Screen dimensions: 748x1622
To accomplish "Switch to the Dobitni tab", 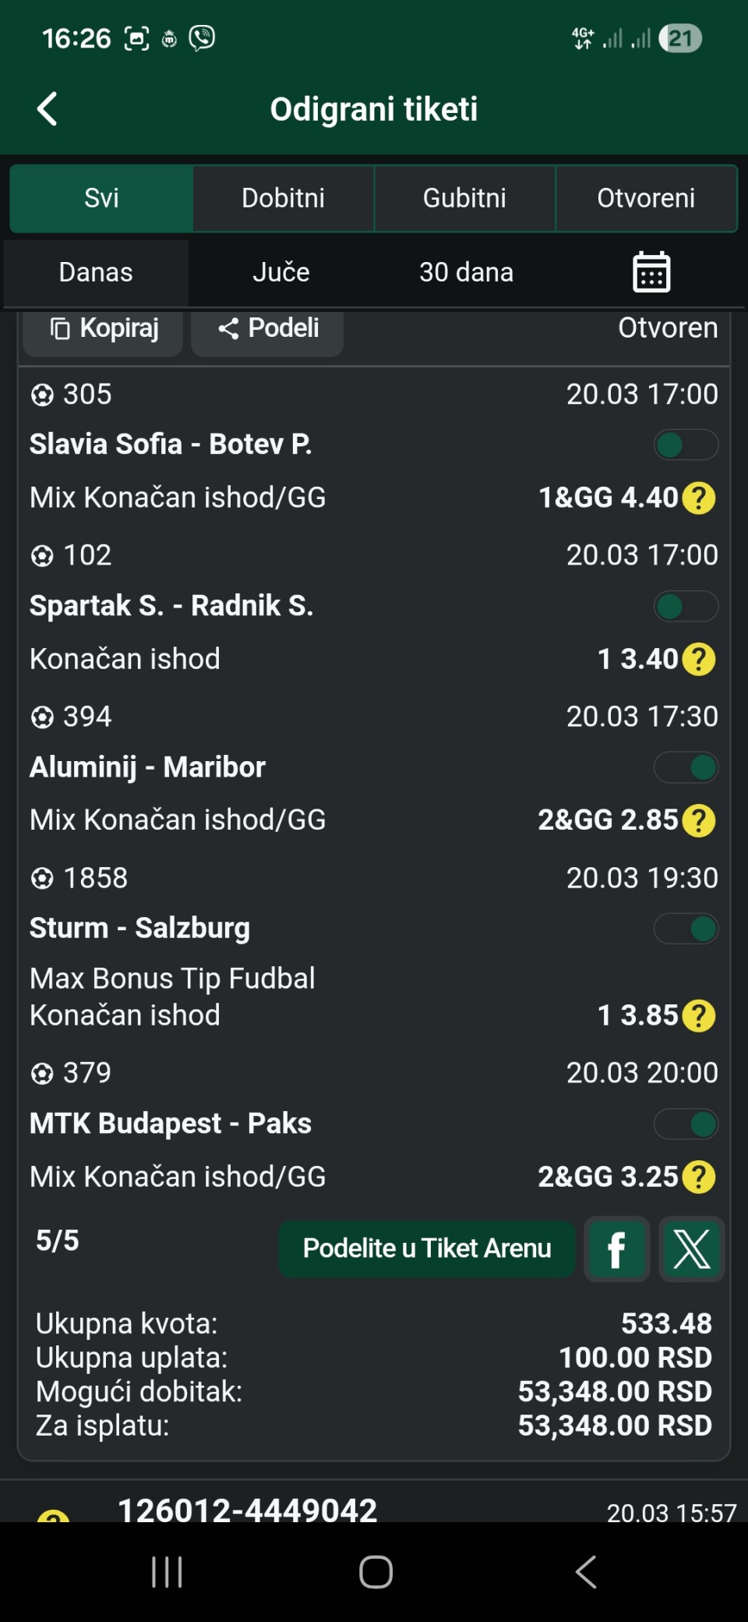I will (283, 198).
